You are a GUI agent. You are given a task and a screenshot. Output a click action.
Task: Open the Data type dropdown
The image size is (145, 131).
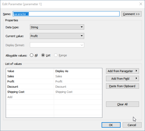(57, 27)
